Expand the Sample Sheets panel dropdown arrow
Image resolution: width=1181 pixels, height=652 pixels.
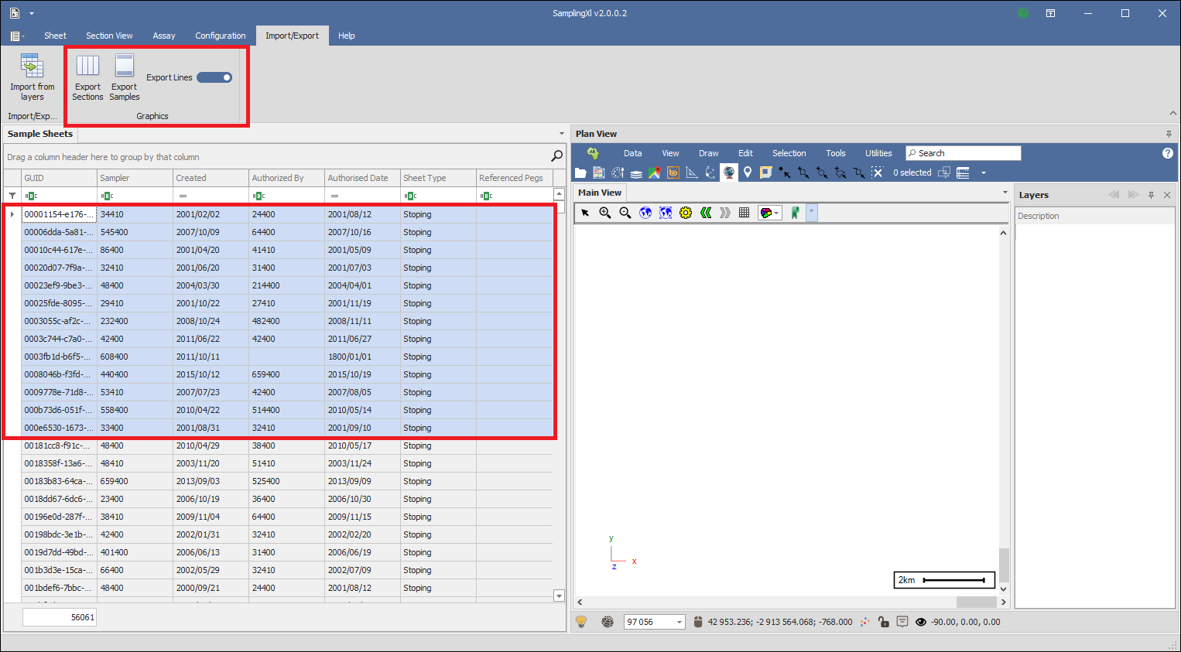(562, 134)
